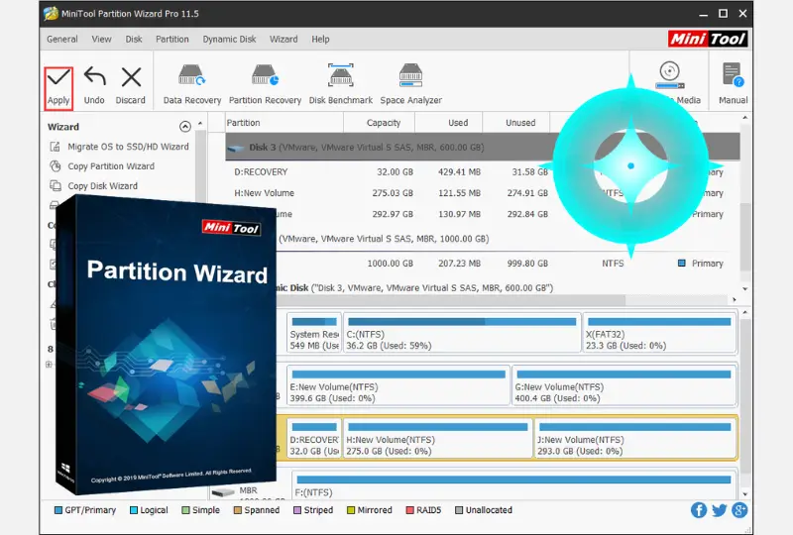Select the MBR disk icon at the bottom of the disk map
The image size is (793, 535).
[x=223, y=492]
